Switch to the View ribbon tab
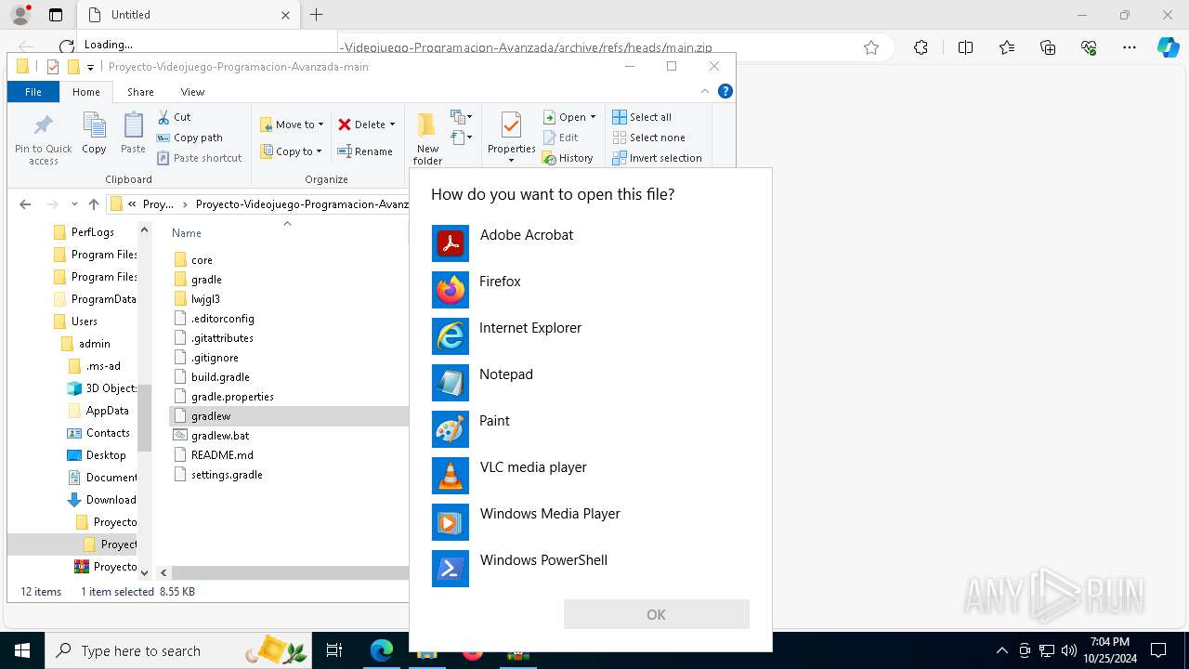 click(192, 92)
